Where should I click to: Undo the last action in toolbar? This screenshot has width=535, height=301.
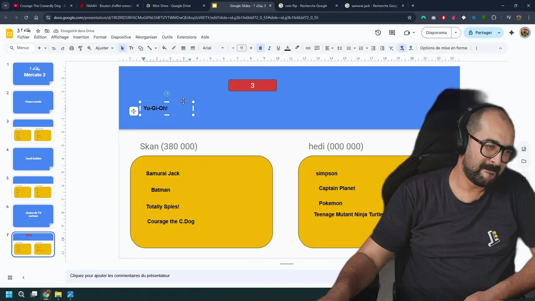pos(53,48)
